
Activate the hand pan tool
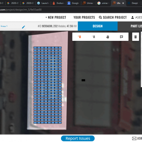pyautogui.click(x=108, y=37)
